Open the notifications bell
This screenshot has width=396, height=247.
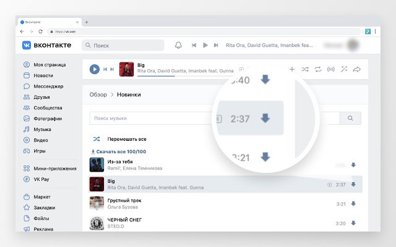(178, 45)
